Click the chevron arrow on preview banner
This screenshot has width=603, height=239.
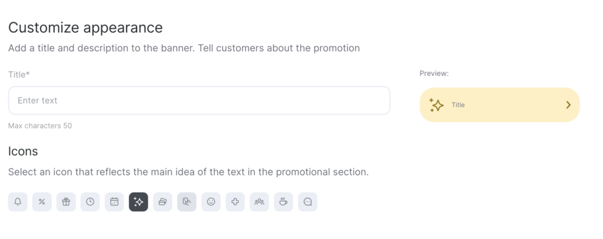(x=568, y=105)
